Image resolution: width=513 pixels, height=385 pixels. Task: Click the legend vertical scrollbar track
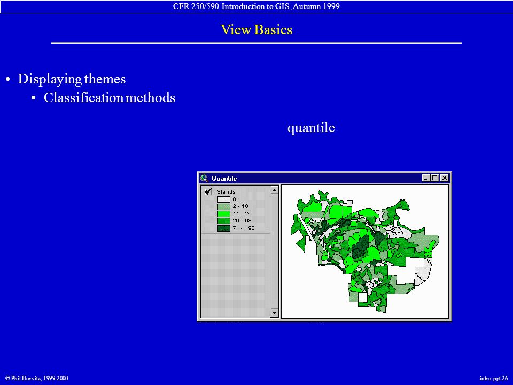[x=275, y=251]
